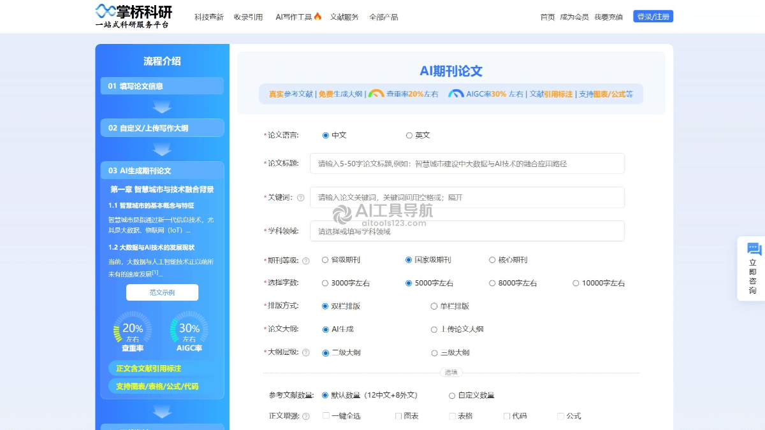The image size is (765, 430).
Task: Select 中文 as paper language
Action: click(326, 135)
